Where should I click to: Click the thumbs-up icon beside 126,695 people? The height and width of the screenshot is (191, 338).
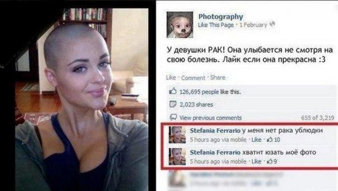pos(173,91)
